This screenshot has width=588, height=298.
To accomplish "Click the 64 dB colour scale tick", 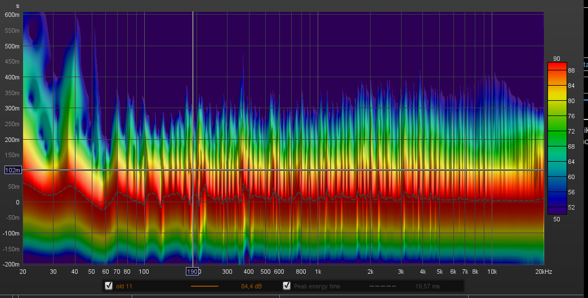I will pyautogui.click(x=571, y=162).
